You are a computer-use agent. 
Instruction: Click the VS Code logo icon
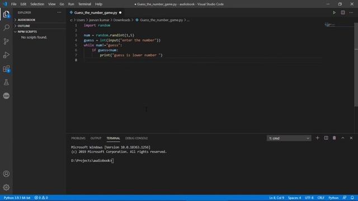tap(5, 4)
